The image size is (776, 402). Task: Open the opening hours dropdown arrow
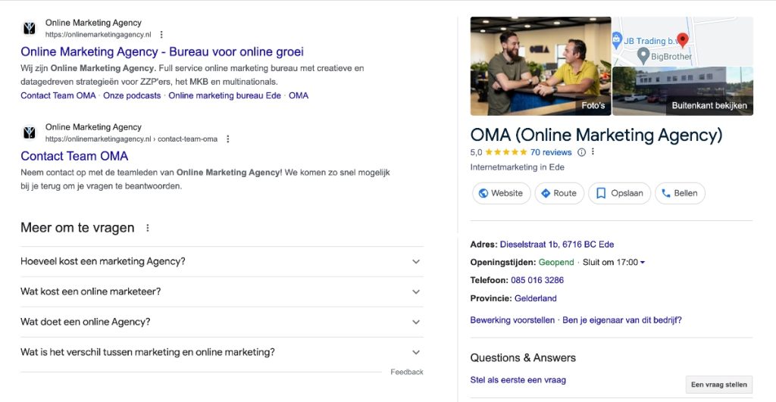tap(643, 263)
